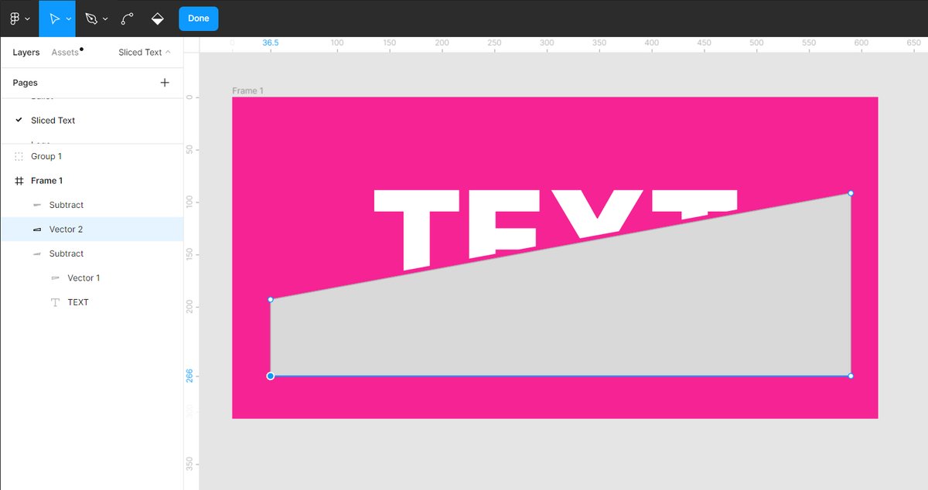Select the Vector 1 layer
928x490 pixels.
(x=91, y=278)
